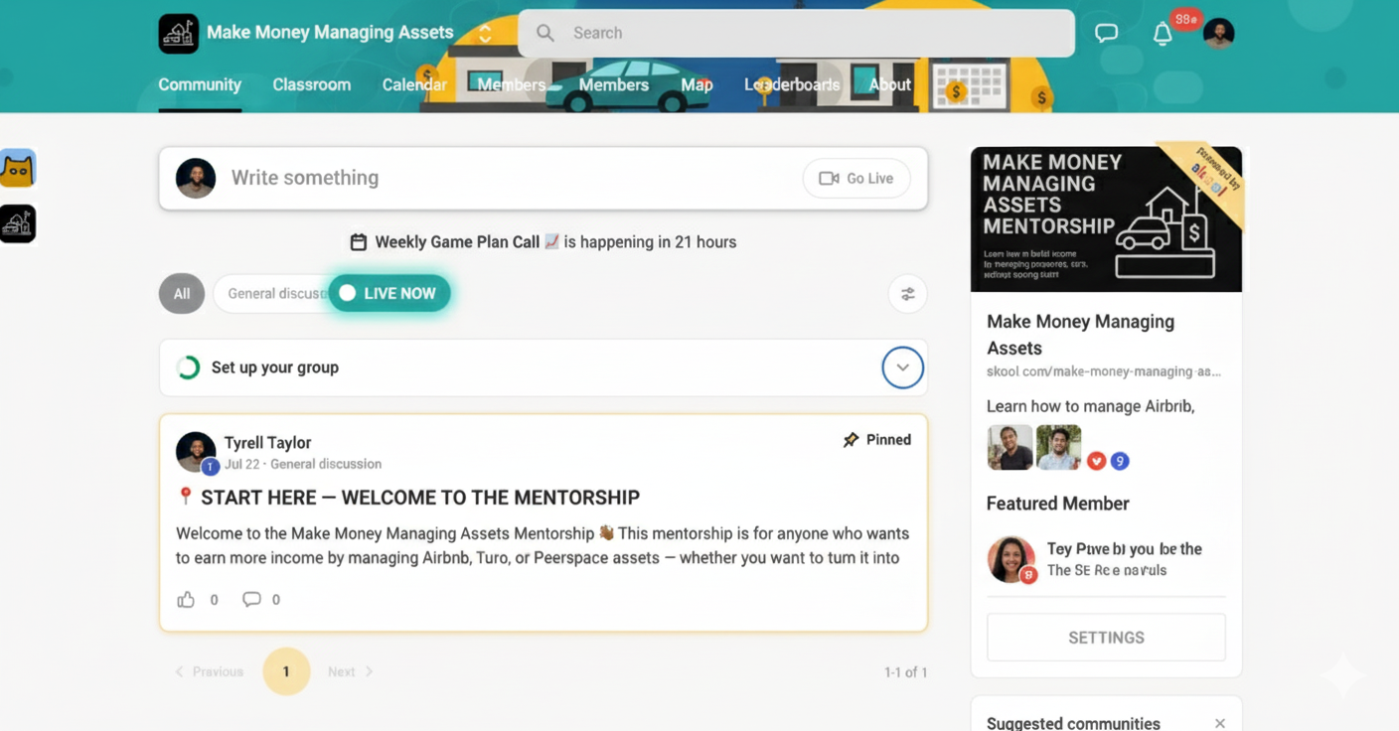
Task: Open the About tab
Action: (x=889, y=84)
